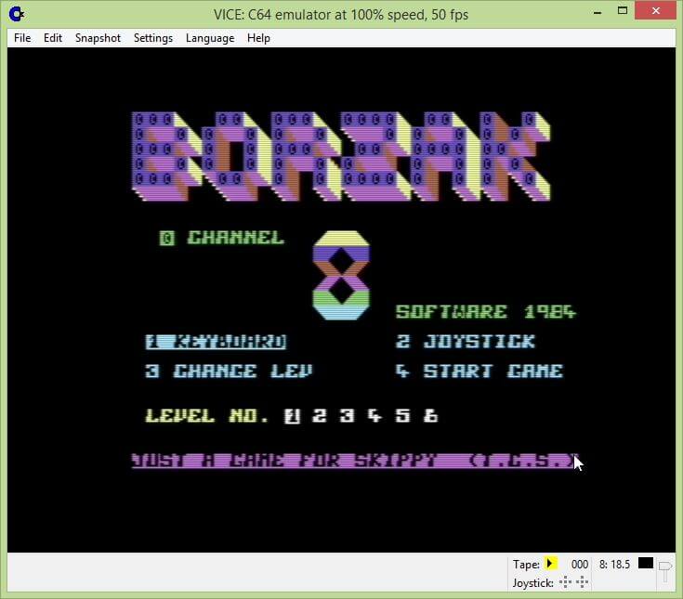Image resolution: width=683 pixels, height=599 pixels.
Task: Click the CHANNEL copyright text
Action: [x=222, y=238]
